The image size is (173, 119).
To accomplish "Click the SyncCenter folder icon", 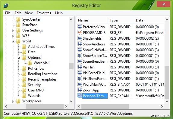I will [18, 19].
